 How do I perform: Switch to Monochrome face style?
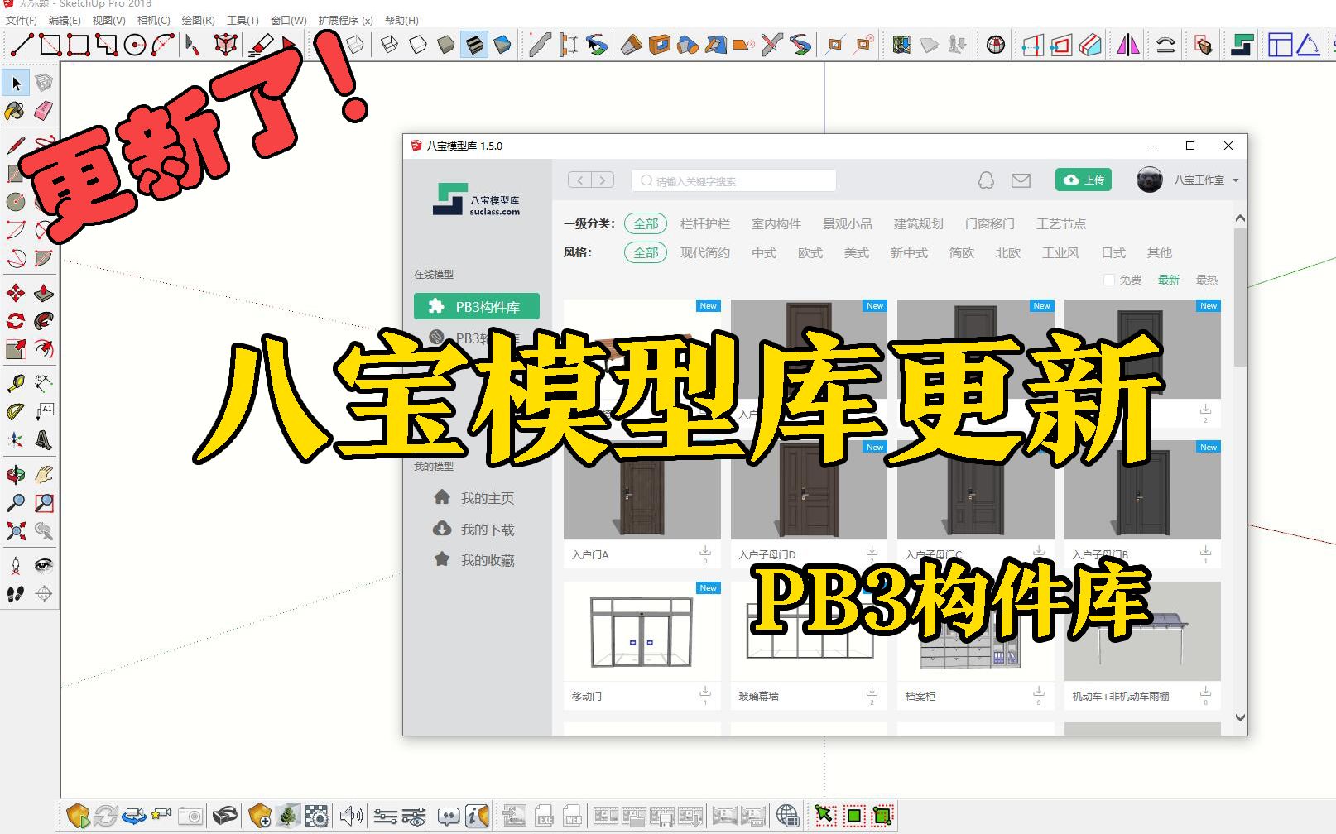[502, 45]
